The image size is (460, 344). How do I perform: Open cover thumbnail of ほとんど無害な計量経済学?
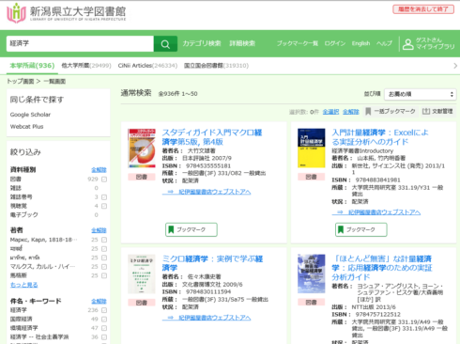(x=311, y=274)
